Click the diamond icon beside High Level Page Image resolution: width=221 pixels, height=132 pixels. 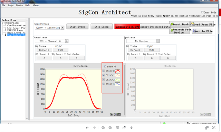6,32
